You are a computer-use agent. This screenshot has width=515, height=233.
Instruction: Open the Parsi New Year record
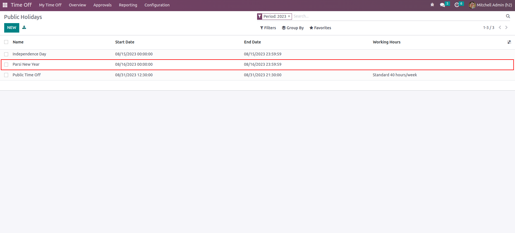click(x=26, y=64)
